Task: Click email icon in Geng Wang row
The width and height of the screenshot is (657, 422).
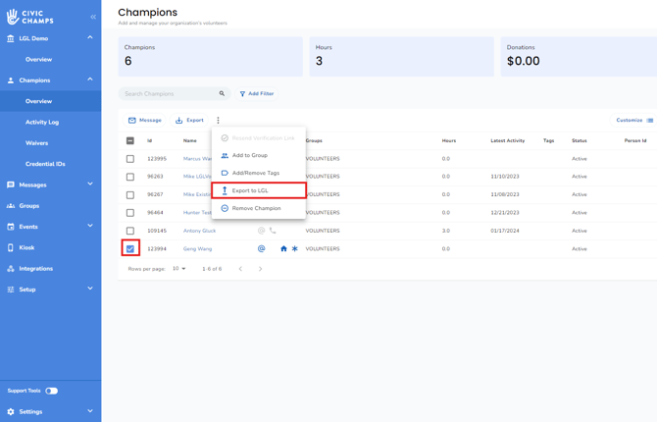Action: click(x=261, y=248)
